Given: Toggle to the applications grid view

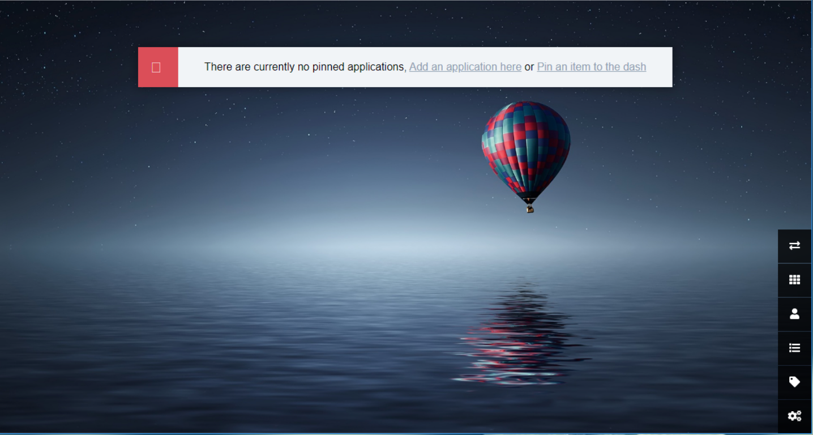Looking at the screenshot, I should [794, 280].
